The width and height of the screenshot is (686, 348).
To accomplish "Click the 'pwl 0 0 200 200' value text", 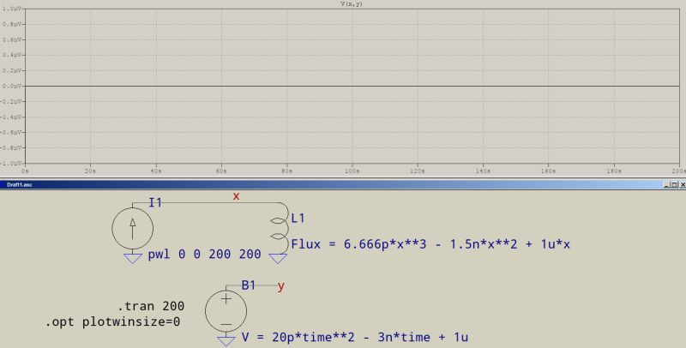I will click(204, 255).
